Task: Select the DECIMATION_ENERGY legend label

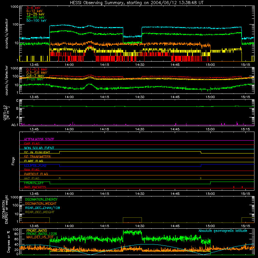Action: (41, 199)
